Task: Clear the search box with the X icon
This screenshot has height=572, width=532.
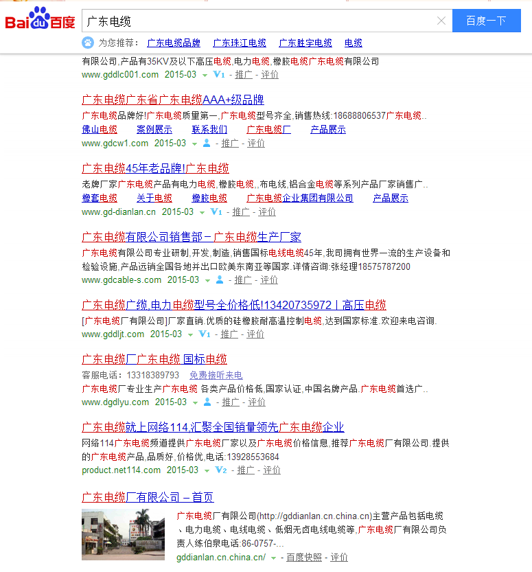Action: coord(441,21)
